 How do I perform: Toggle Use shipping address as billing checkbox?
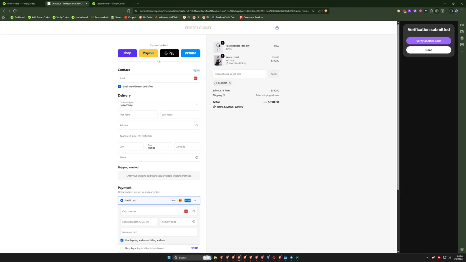(122, 240)
